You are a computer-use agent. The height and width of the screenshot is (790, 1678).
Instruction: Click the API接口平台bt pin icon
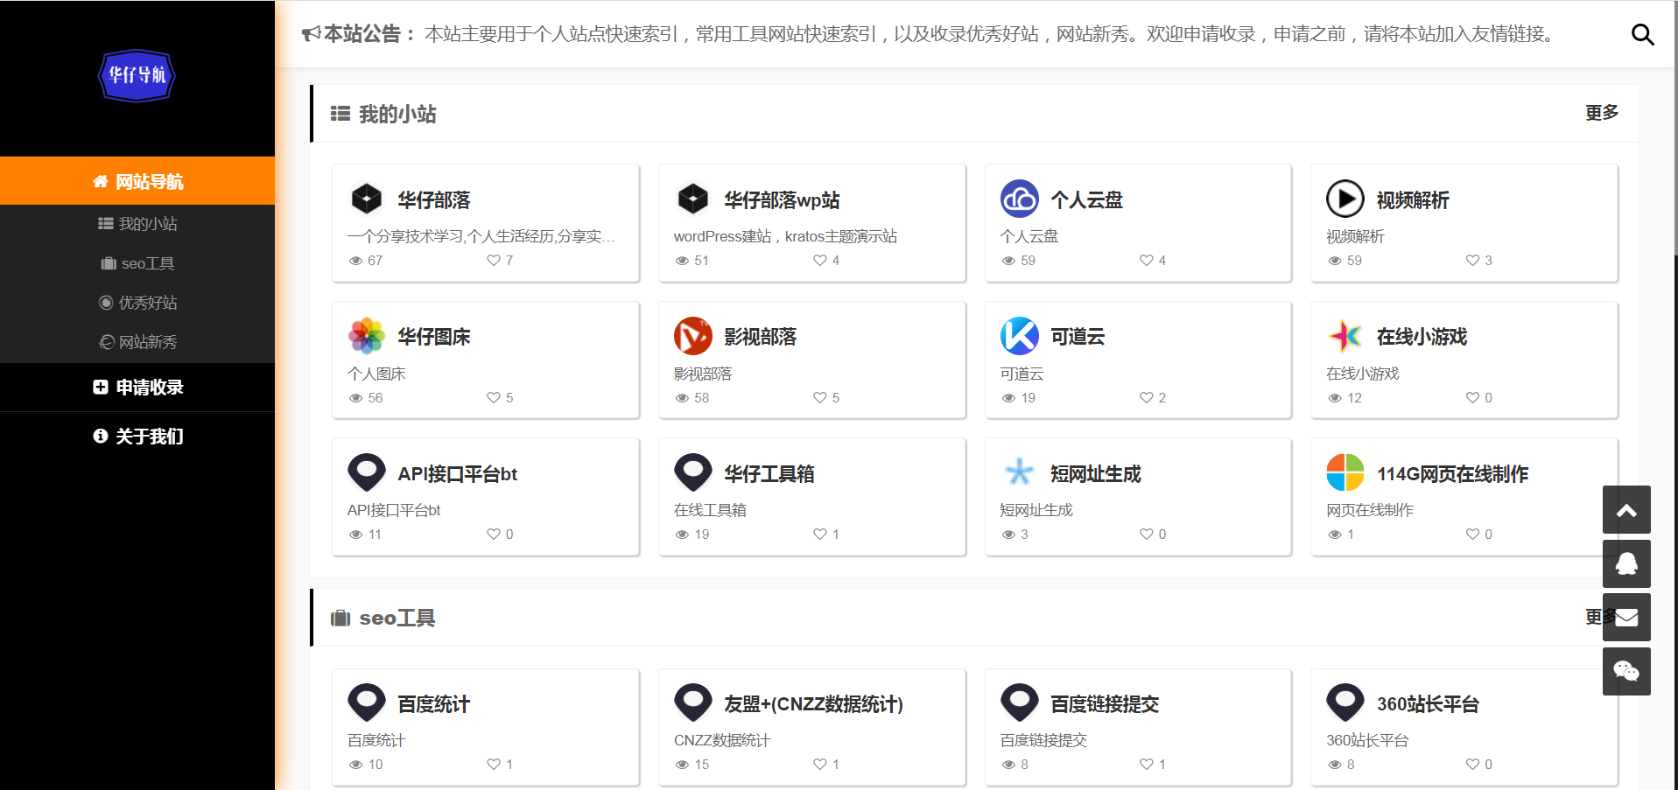(367, 473)
